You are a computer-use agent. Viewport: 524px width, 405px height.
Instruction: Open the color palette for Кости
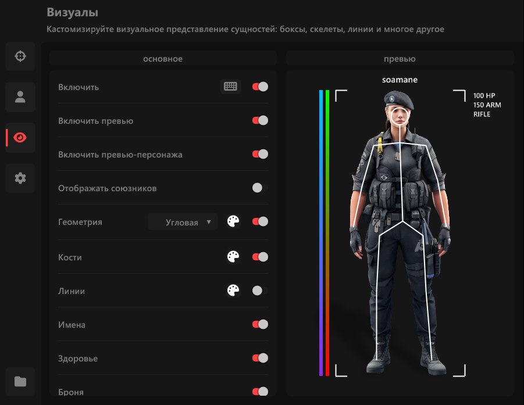[x=233, y=257]
